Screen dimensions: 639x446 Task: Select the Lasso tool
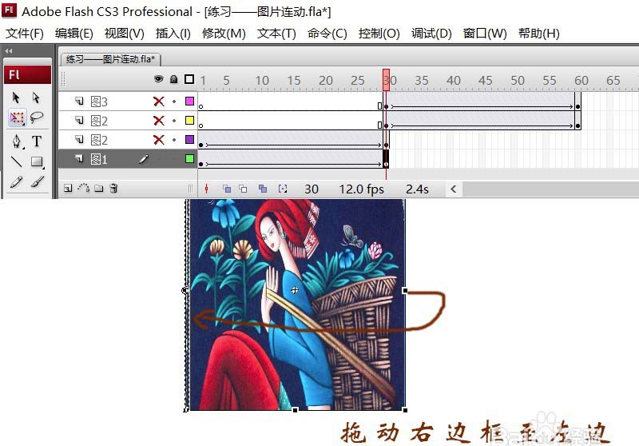(x=37, y=117)
